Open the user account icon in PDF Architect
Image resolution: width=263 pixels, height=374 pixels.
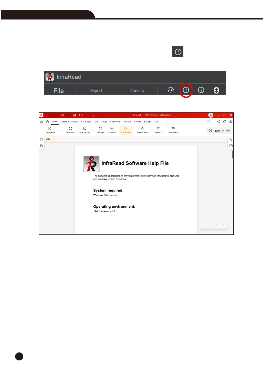pyautogui.click(x=211, y=115)
